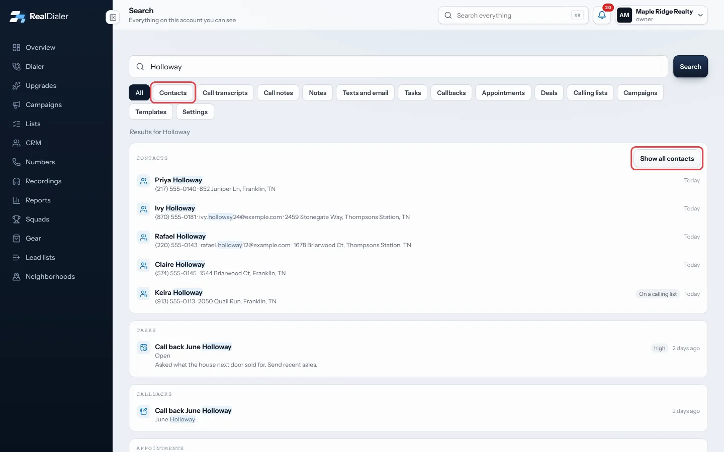
Task: Click the Lead lists icon in the sidebar
Action: (17, 258)
